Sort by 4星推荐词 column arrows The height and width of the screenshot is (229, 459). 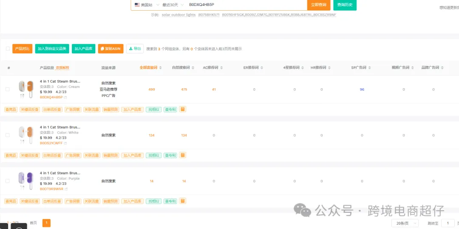click(x=303, y=68)
